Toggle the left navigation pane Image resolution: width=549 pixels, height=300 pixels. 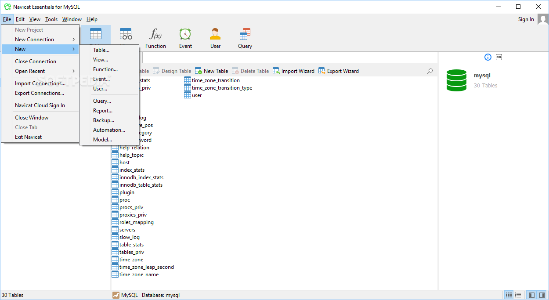point(531,295)
